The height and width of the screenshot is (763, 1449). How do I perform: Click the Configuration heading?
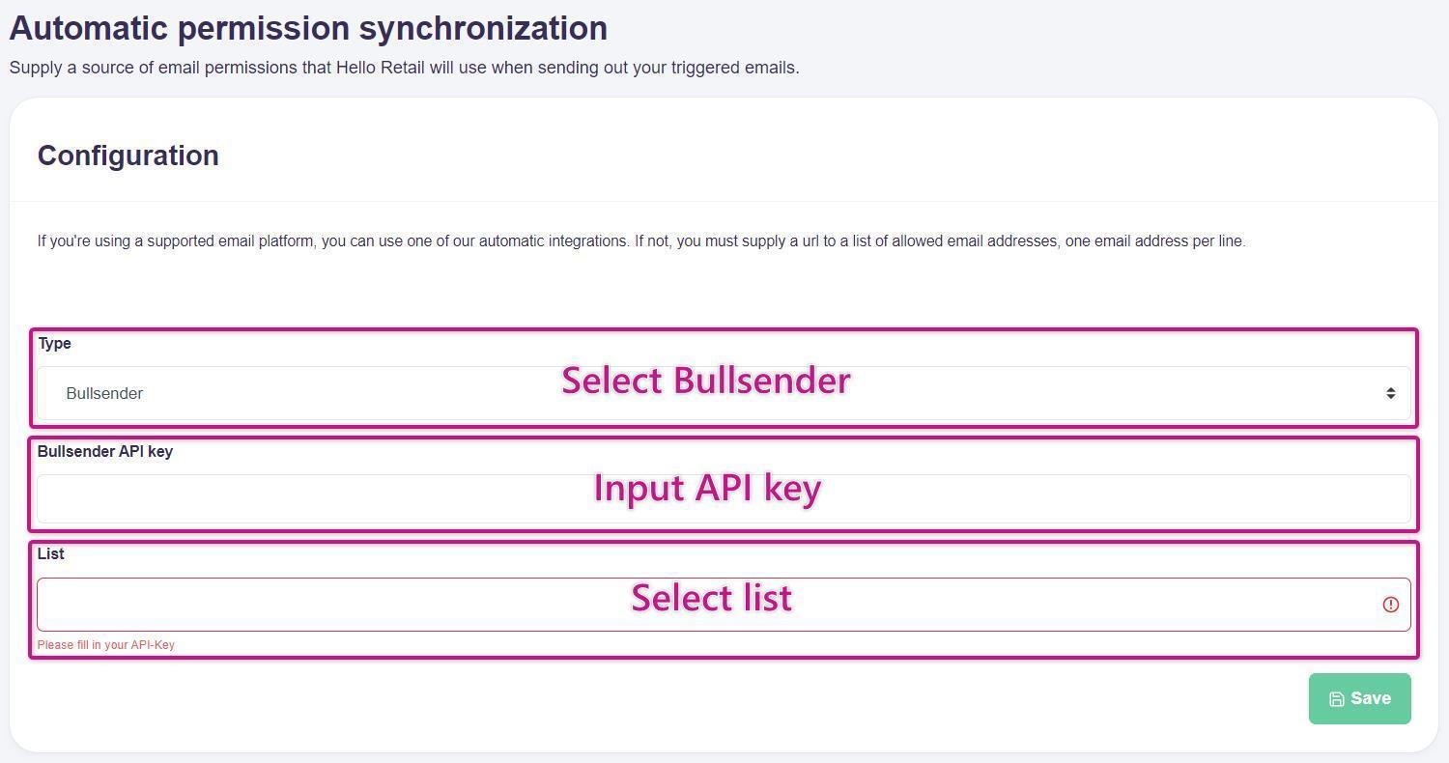click(x=128, y=155)
